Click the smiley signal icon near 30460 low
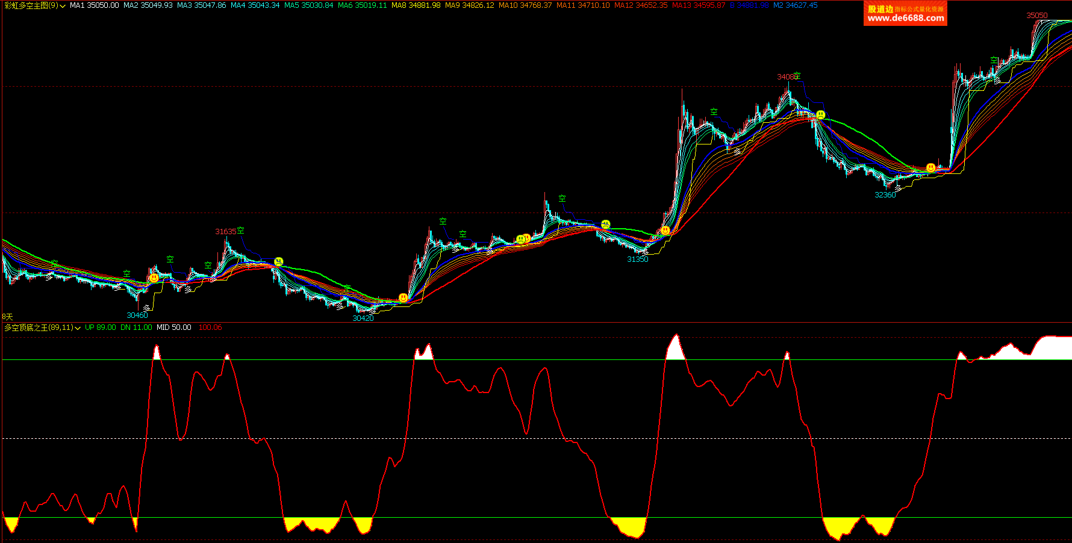Image resolution: width=1072 pixels, height=543 pixels. 154,278
